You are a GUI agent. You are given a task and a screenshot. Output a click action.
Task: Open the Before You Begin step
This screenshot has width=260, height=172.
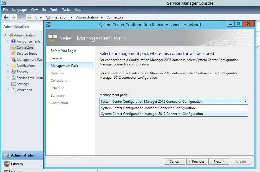tap(63, 51)
